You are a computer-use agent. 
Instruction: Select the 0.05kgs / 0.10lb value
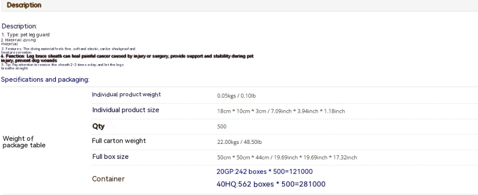point(236,96)
